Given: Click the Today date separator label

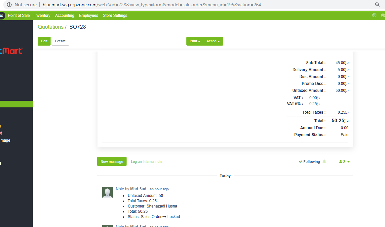Looking at the screenshot, I should pos(225,176).
